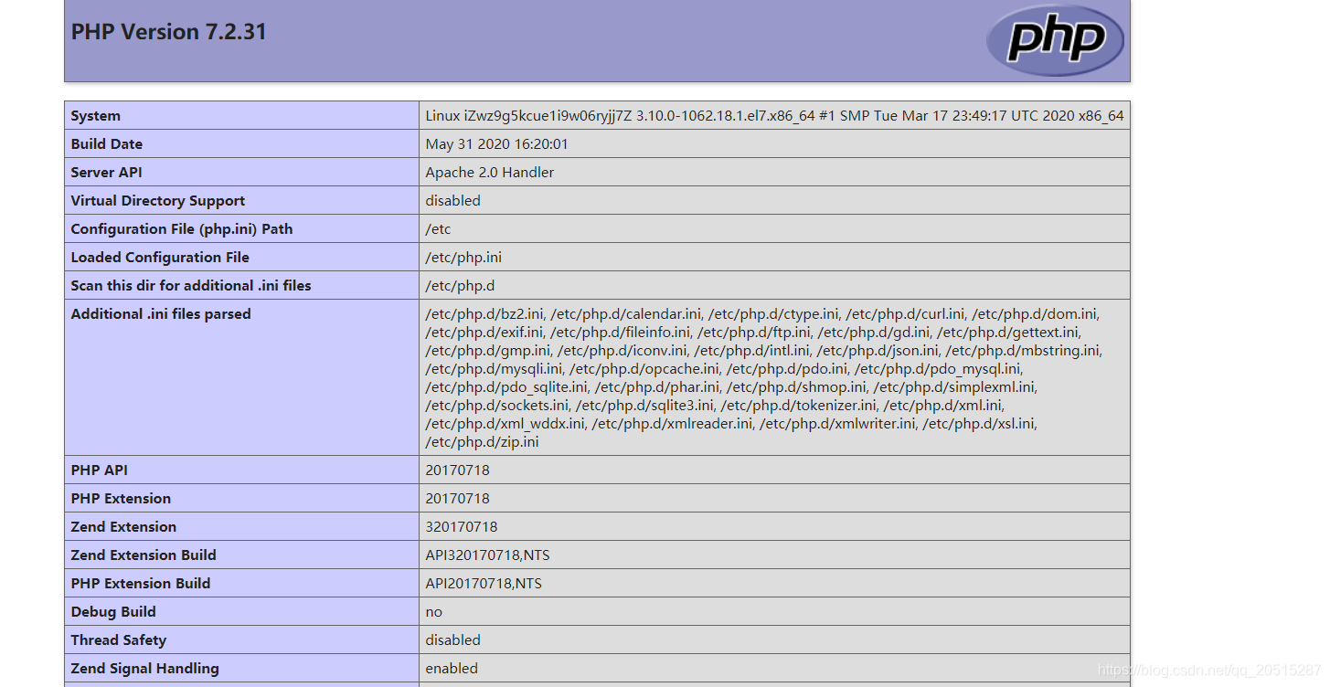Click the Build Date label
This screenshot has height=687, width=1330.
pos(107,144)
